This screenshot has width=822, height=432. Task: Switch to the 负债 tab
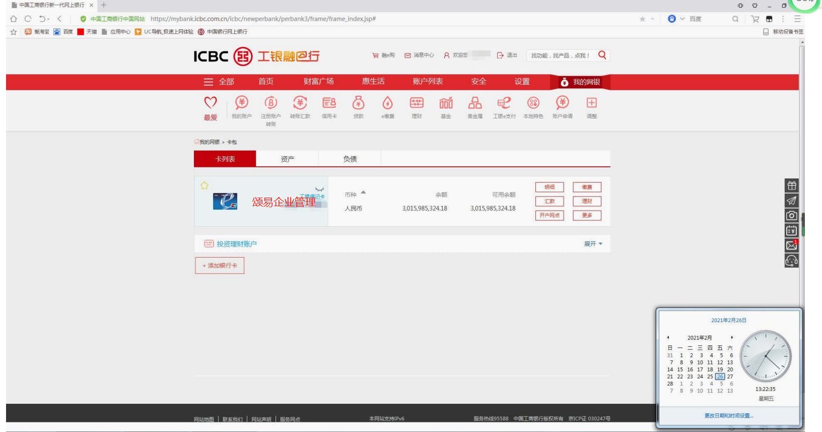350,159
